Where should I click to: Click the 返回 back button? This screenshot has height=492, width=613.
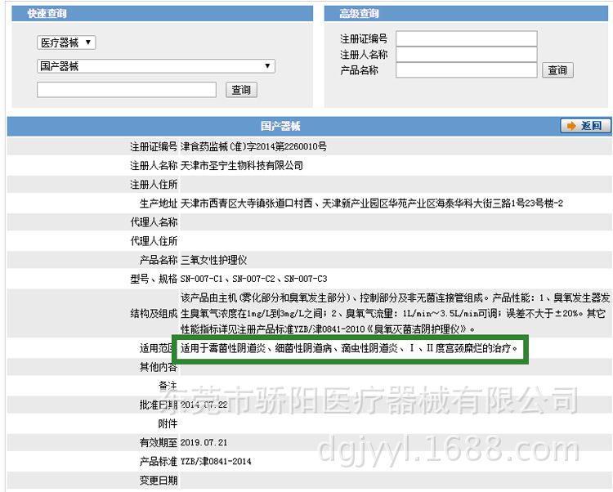click(x=586, y=125)
